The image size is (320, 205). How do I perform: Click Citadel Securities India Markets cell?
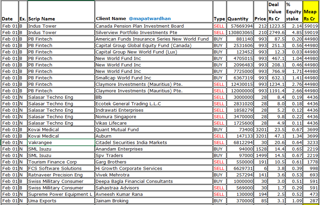click(154, 142)
